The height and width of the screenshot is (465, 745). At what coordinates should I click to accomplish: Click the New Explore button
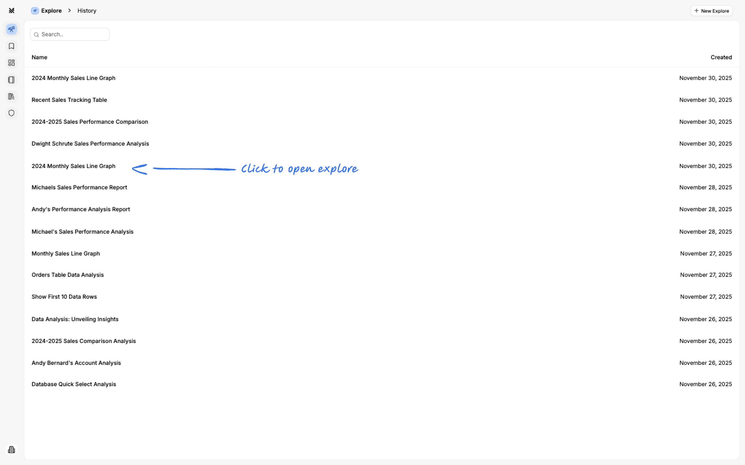click(712, 10)
